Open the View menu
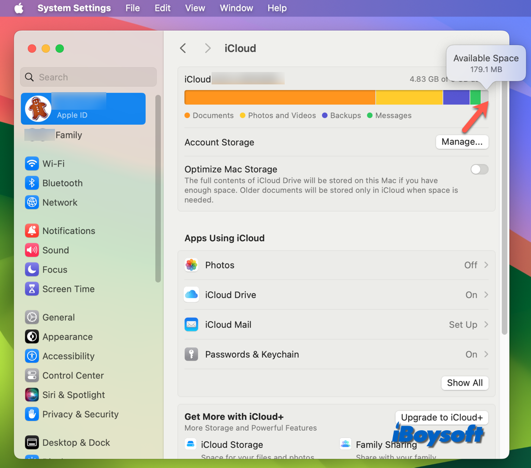The width and height of the screenshot is (531, 468). [x=195, y=8]
